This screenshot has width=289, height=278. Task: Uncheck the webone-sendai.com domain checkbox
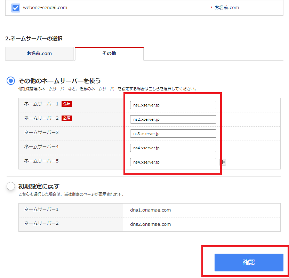coord(16,8)
